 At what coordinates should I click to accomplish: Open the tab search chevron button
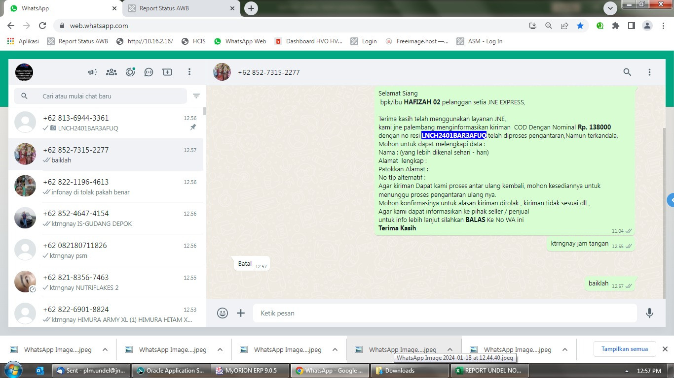[610, 8]
